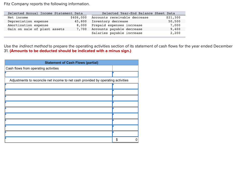Click the Amortization expense label
Viewport: 250px width, 174px height.
28,25
